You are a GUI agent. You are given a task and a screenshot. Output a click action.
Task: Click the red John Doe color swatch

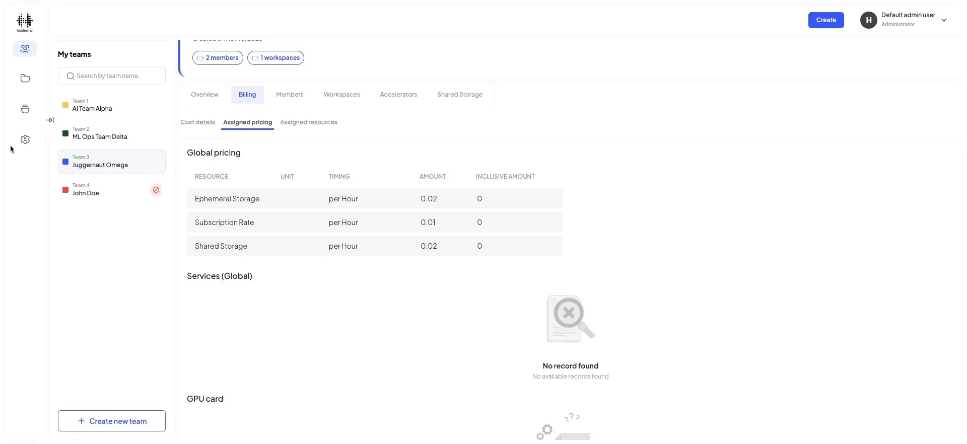[65, 190]
